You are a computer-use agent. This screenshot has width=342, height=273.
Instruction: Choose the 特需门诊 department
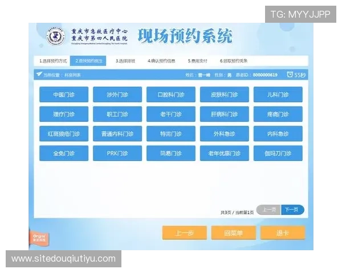click(171, 134)
